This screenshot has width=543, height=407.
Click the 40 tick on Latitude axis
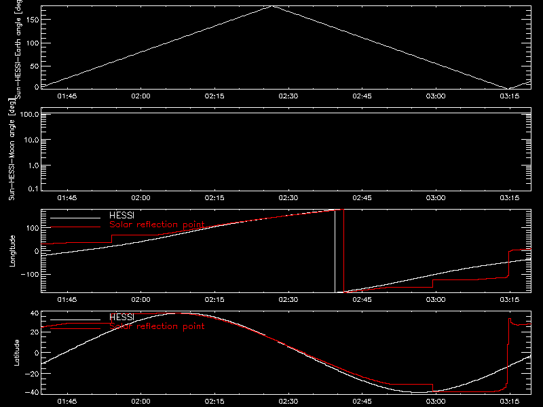(x=35, y=313)
